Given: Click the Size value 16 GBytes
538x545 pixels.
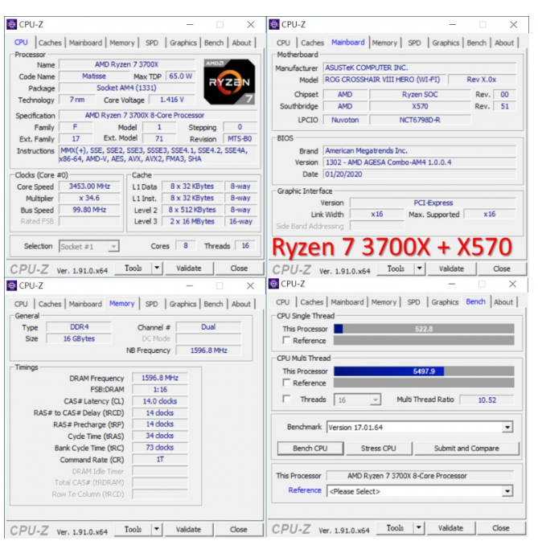Looking at the screenshot, I should click(79, 338).
